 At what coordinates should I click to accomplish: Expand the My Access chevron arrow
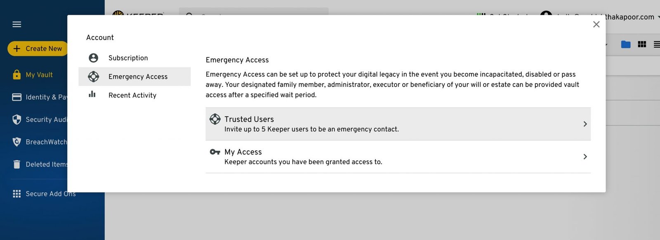585,156
